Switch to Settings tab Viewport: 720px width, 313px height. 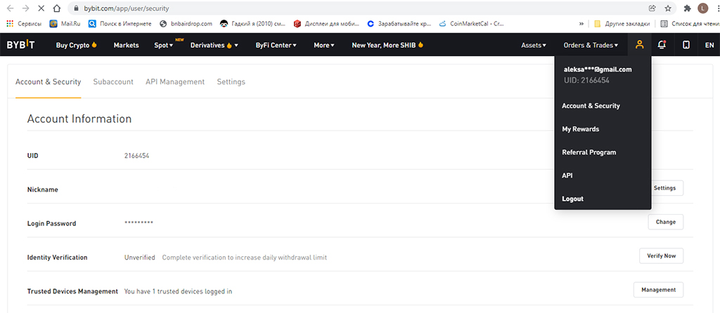pos(231,81)
